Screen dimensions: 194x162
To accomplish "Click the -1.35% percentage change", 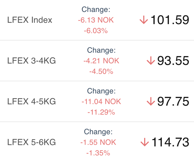I will click(x=98, y=153).
